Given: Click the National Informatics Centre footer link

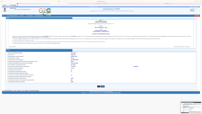Looking at the screenshot, I should tap(113, 93).
